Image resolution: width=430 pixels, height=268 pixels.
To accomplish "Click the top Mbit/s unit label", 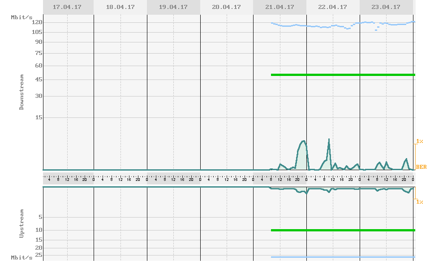I will (x=21, y=17).
